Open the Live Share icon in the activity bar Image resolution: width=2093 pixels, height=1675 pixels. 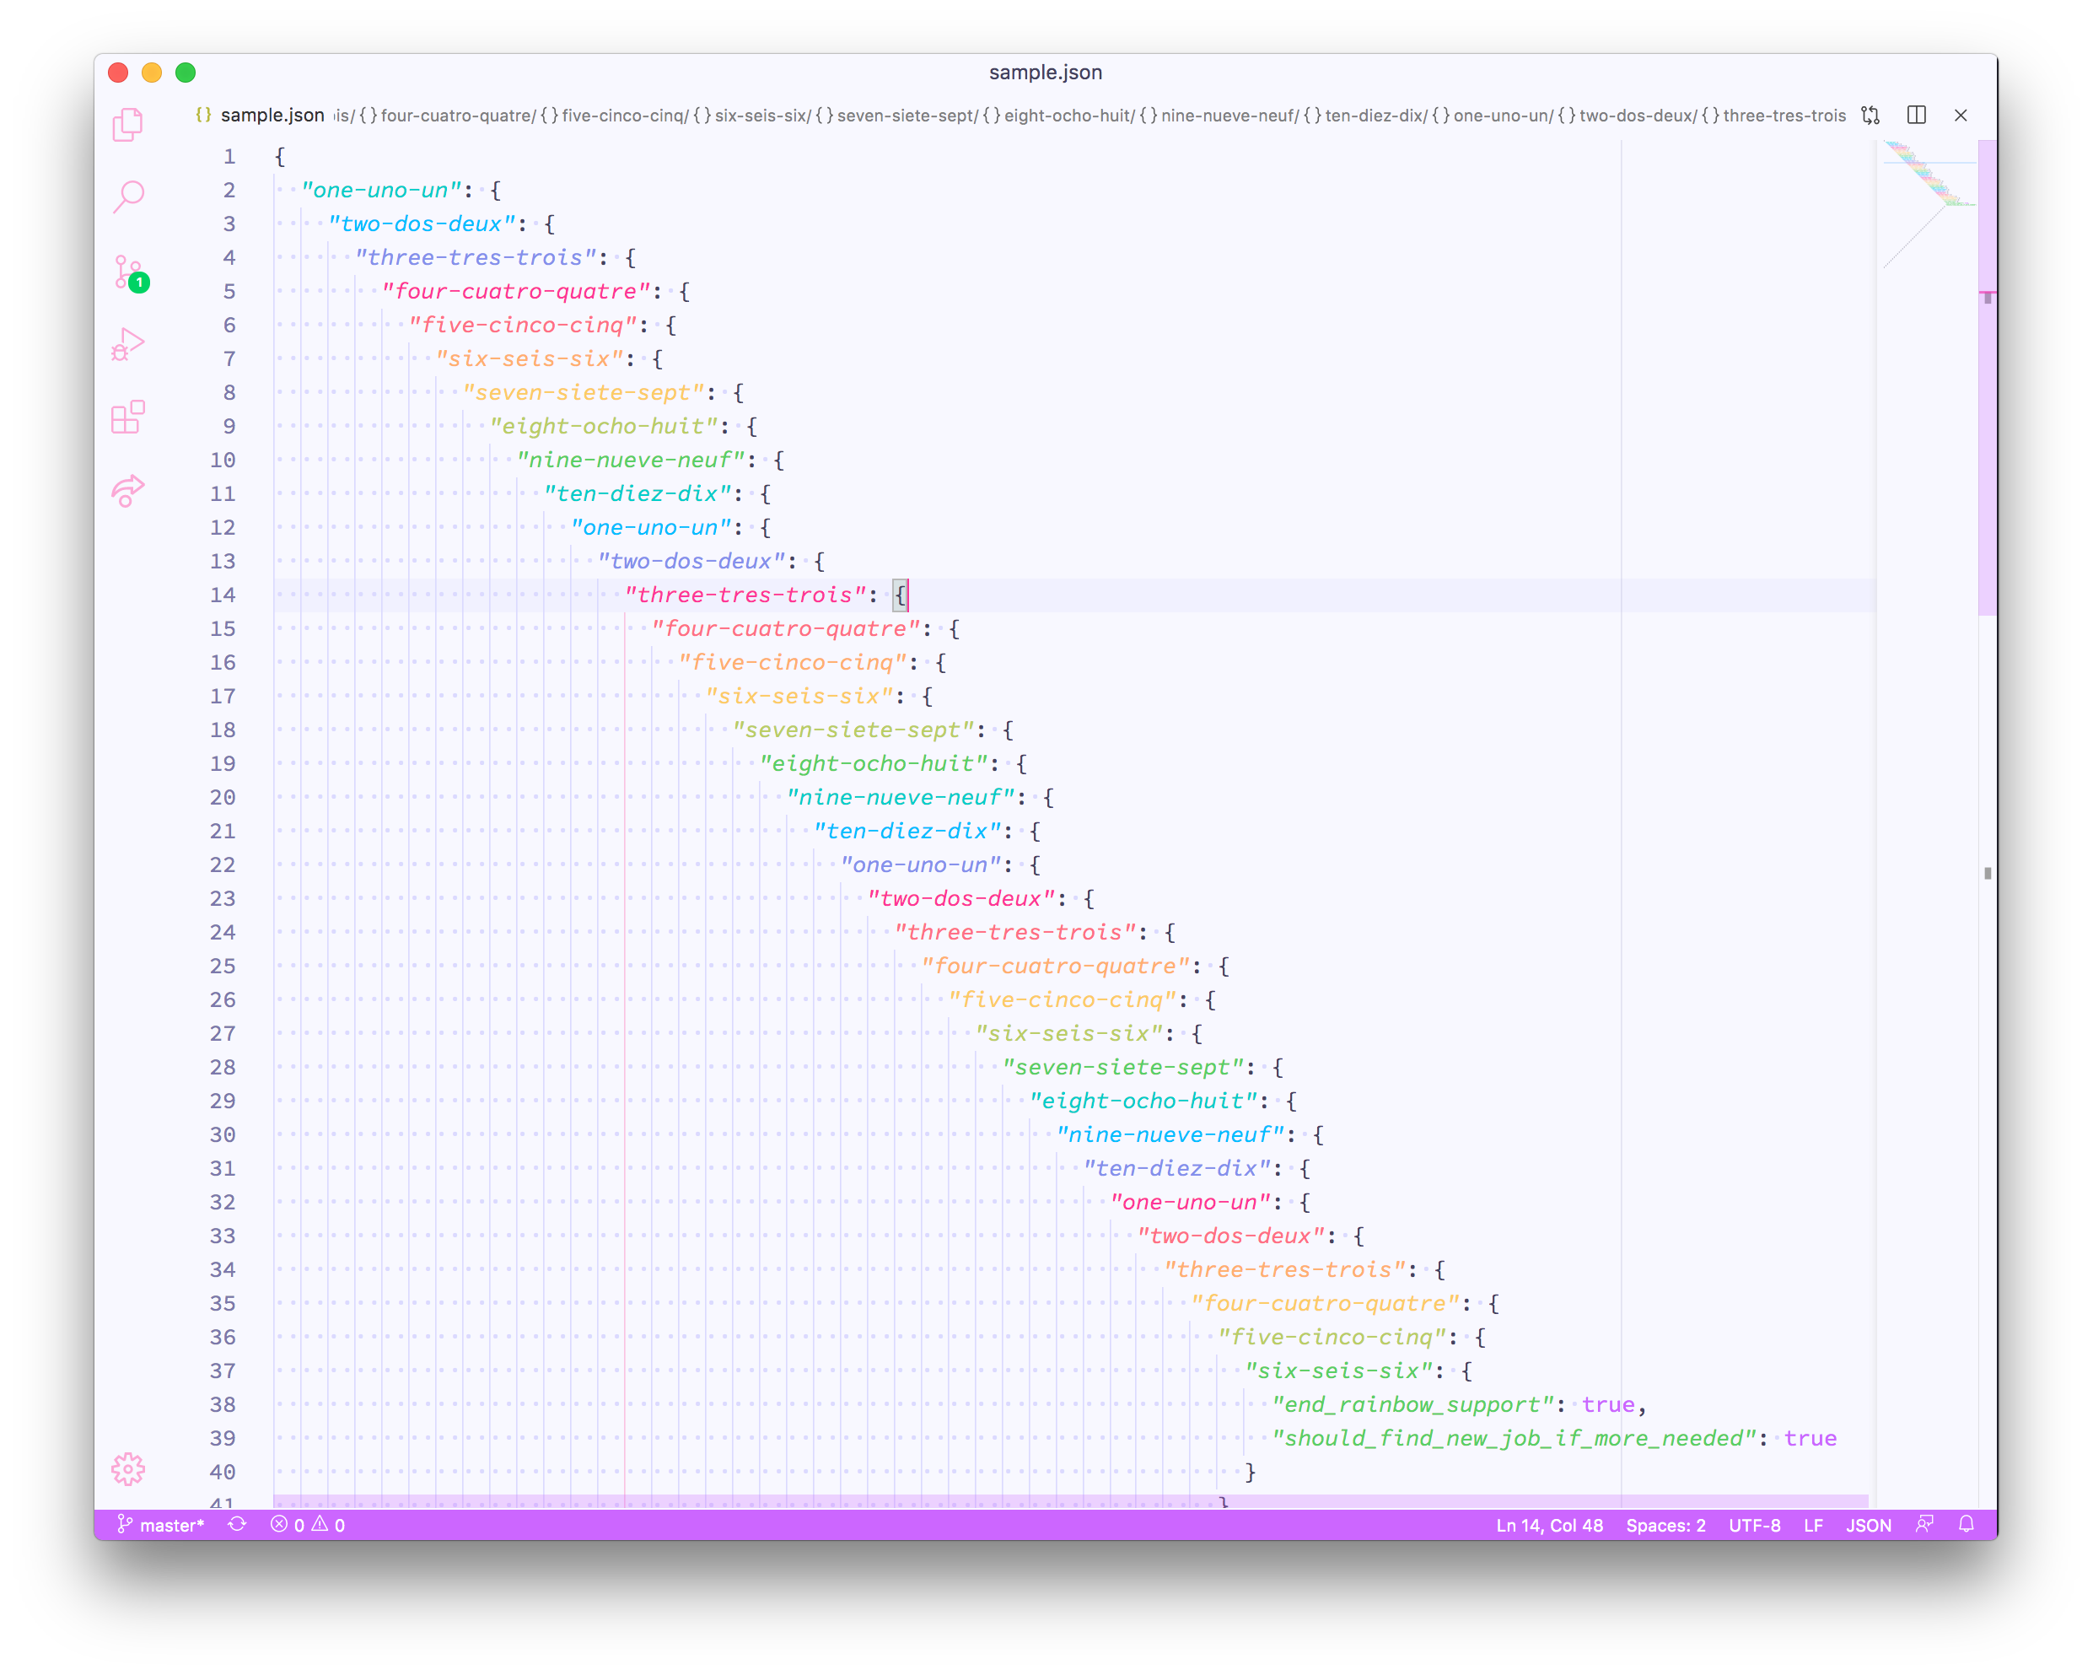pyautogui.click(x=128, y=490)
